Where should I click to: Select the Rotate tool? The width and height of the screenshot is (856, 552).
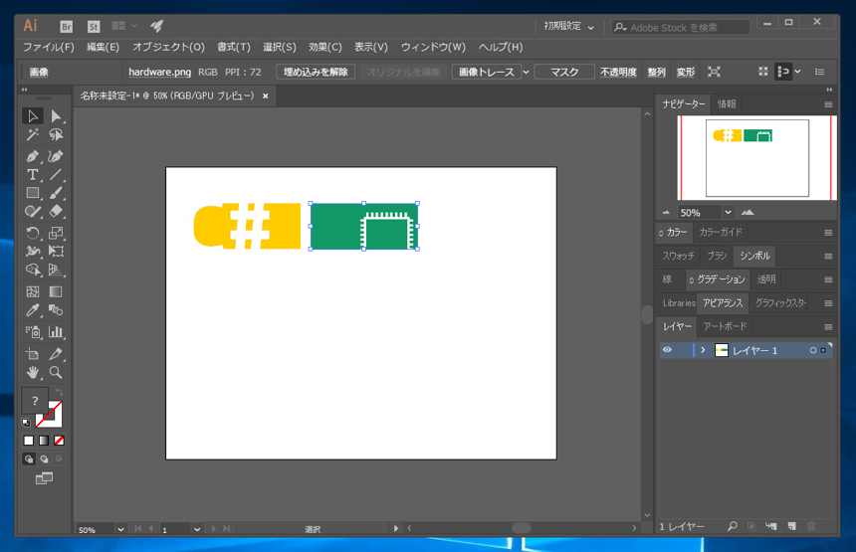click(33, 233)
